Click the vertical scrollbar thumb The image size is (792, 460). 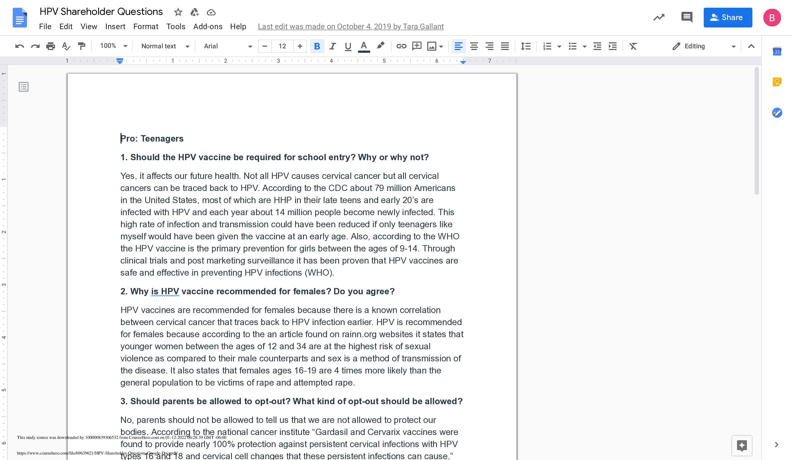(756, 131)
